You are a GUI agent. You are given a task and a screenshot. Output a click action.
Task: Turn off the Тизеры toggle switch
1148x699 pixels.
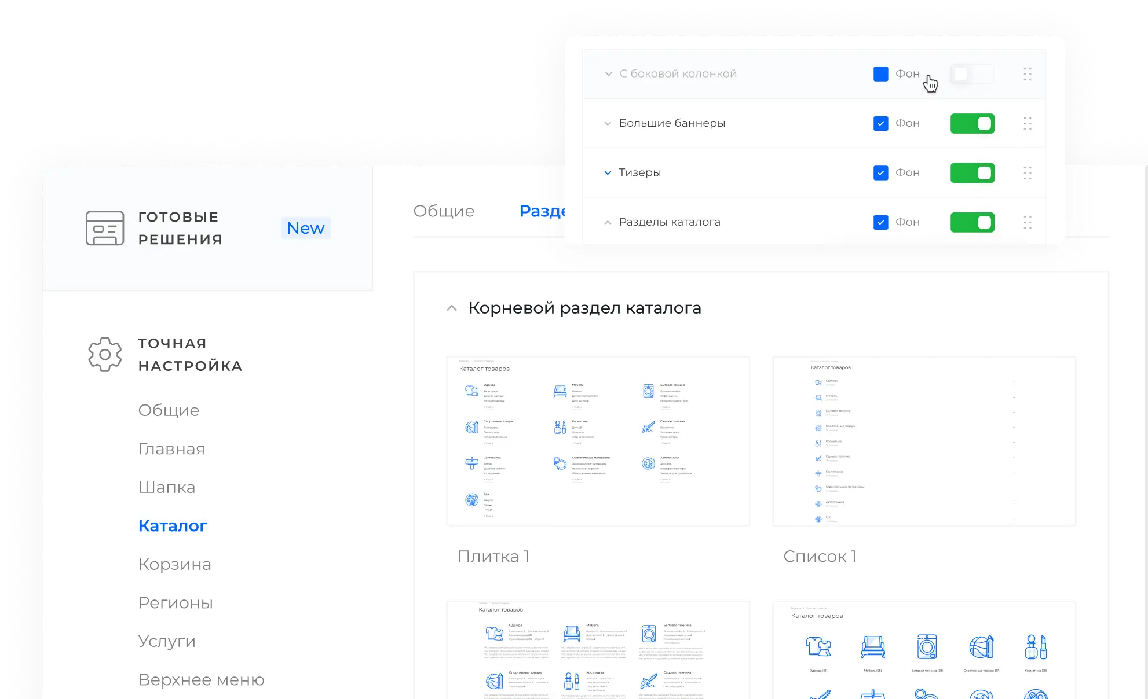tap(972, 173)
